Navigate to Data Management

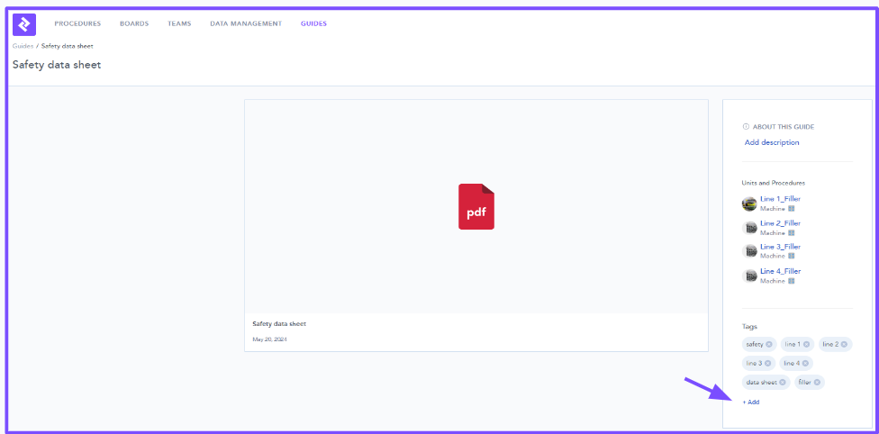click(246, 23)
